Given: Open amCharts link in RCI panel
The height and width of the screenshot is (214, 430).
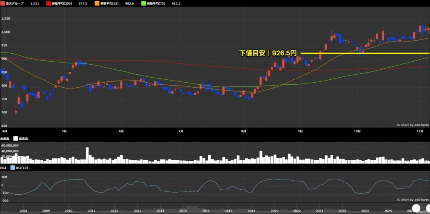Looking at the screenshot, I should click(412, 200).
